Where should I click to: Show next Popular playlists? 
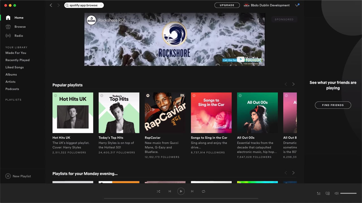[293, 84]
